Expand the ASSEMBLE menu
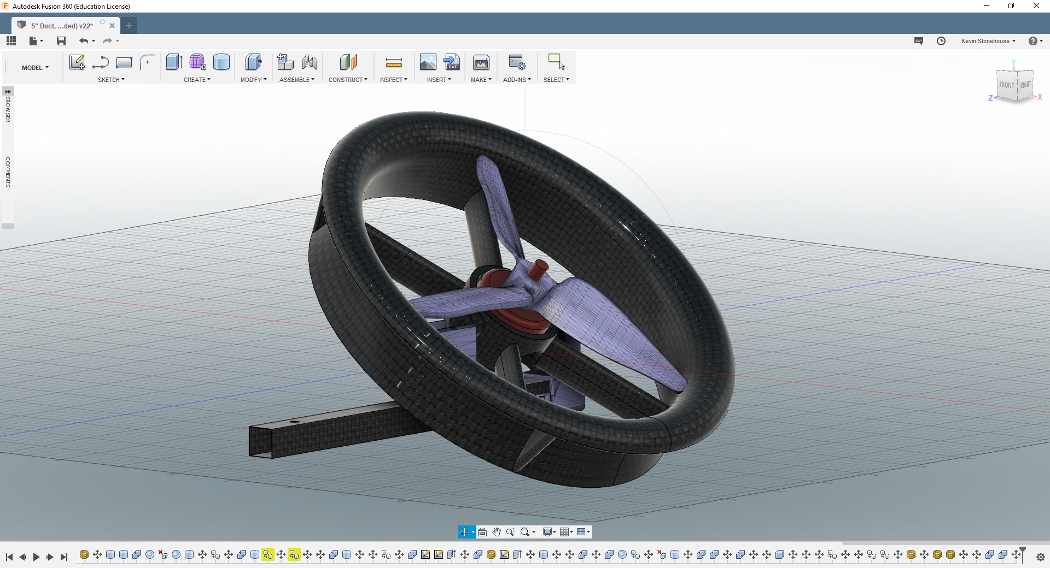The height and width of the screenshot is (568, 1050). (x=297, y=80)
